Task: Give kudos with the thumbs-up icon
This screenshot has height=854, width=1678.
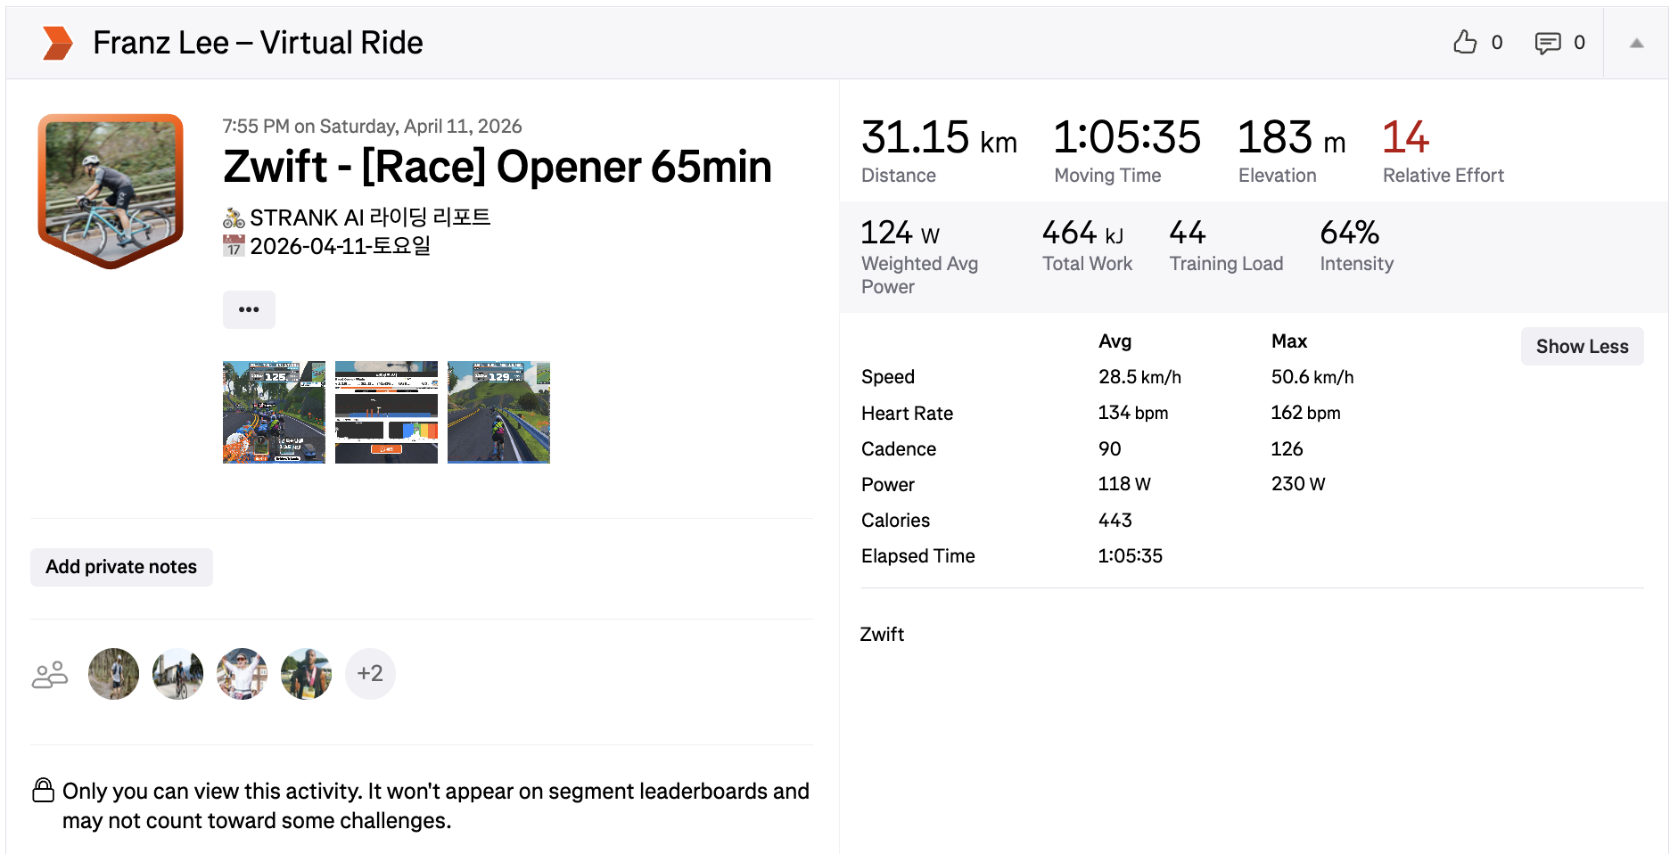Action: point(1465,42)
